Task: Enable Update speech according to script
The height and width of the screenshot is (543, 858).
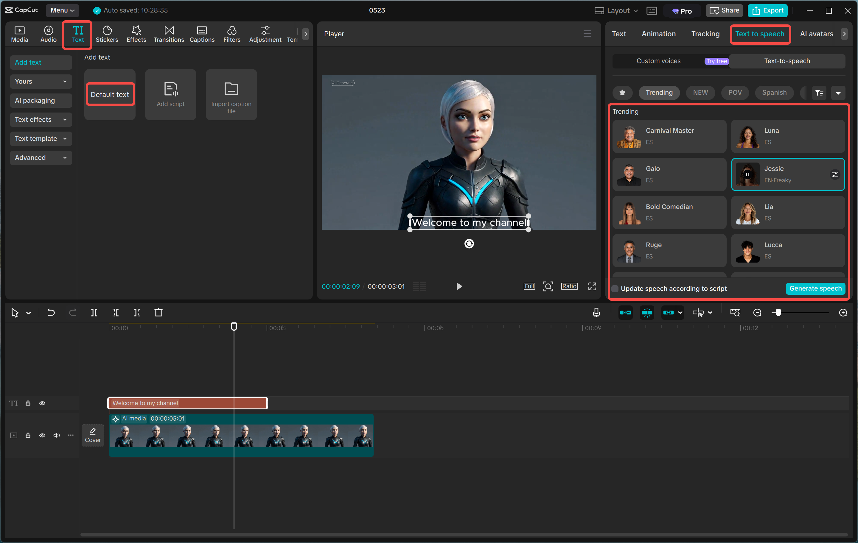Action: pos(615,288)
